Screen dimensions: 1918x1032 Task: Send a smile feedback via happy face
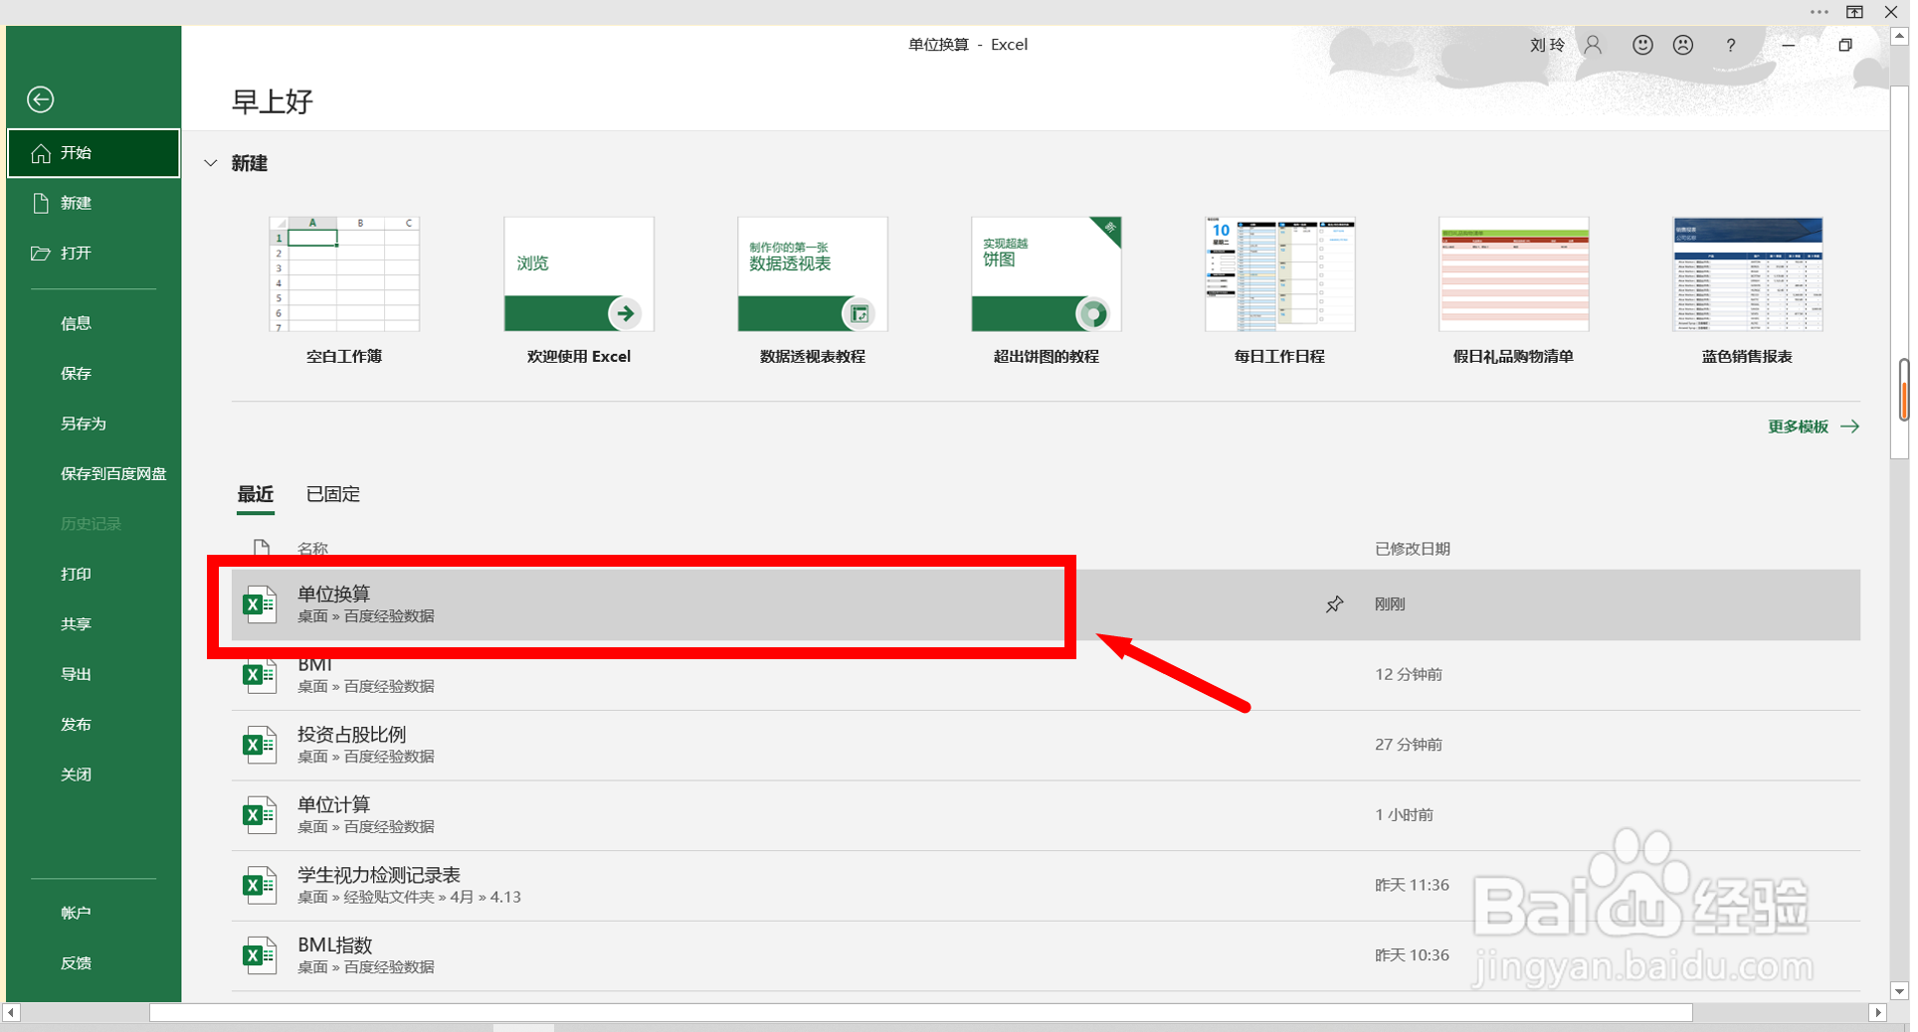coord(1642,45)
